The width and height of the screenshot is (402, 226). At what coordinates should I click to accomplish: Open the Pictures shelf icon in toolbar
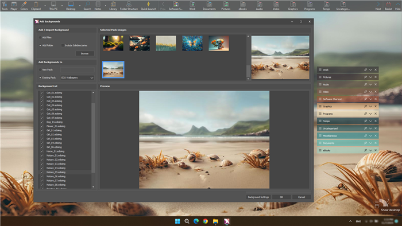pyautogui.click(x=226, y=5)
